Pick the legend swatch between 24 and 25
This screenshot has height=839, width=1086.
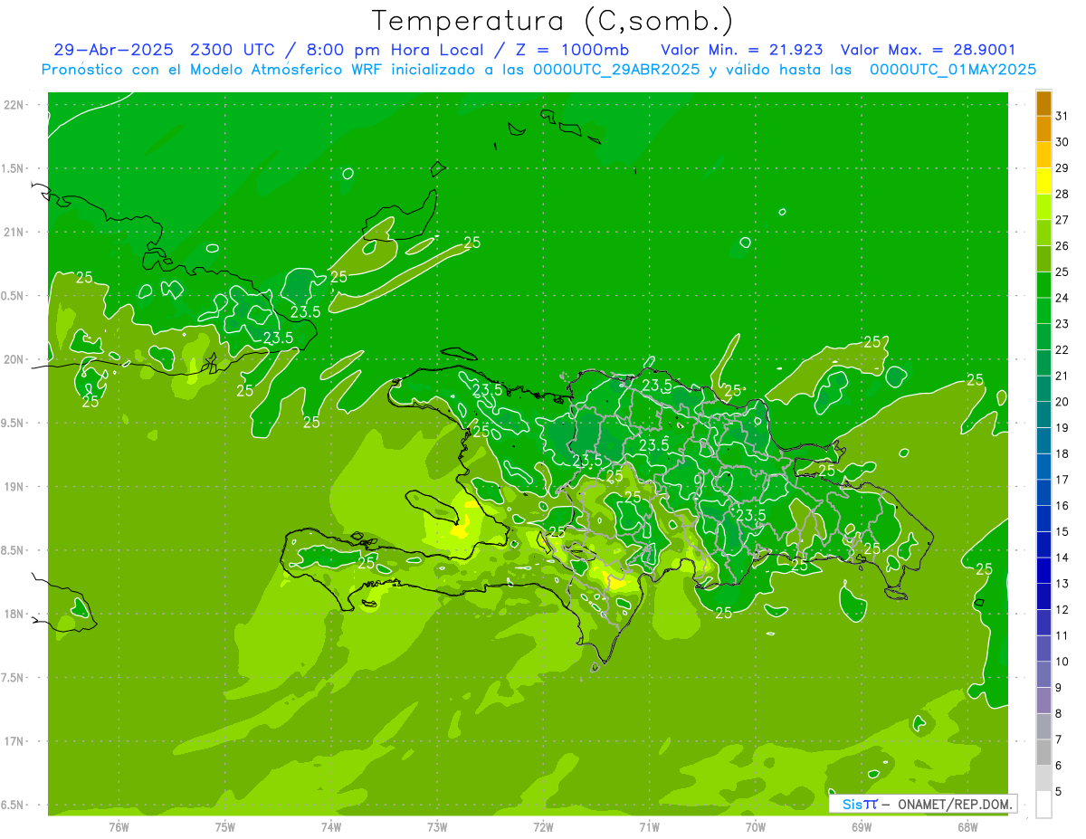click(1043, 284)
